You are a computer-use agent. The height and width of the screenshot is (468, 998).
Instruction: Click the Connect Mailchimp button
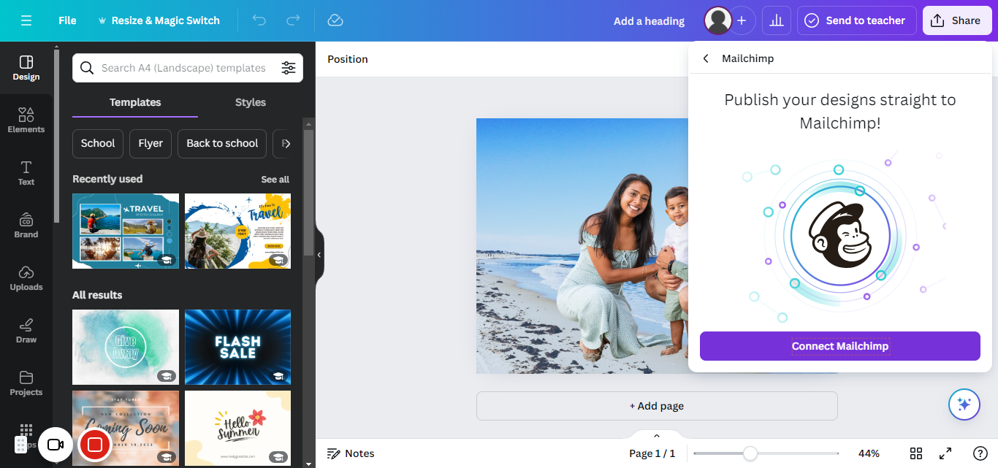coord(840,346)
